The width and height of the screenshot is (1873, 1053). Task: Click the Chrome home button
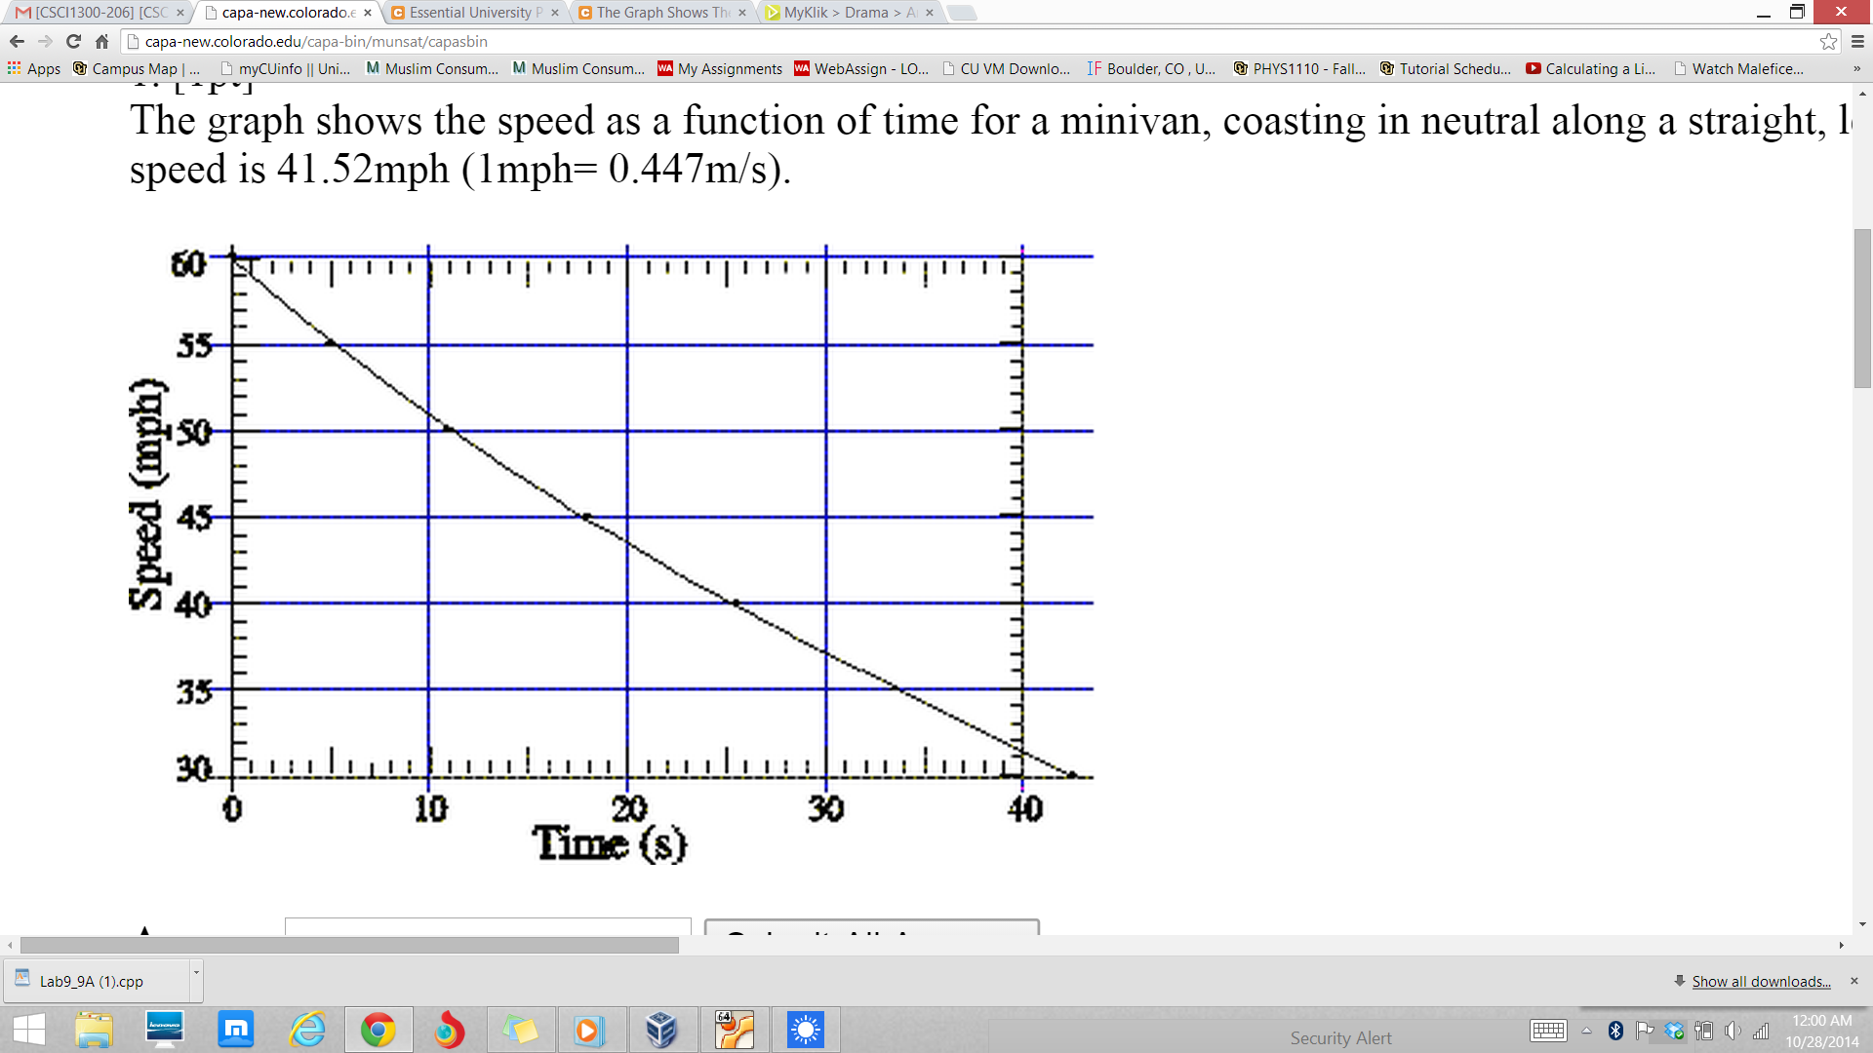101,42
